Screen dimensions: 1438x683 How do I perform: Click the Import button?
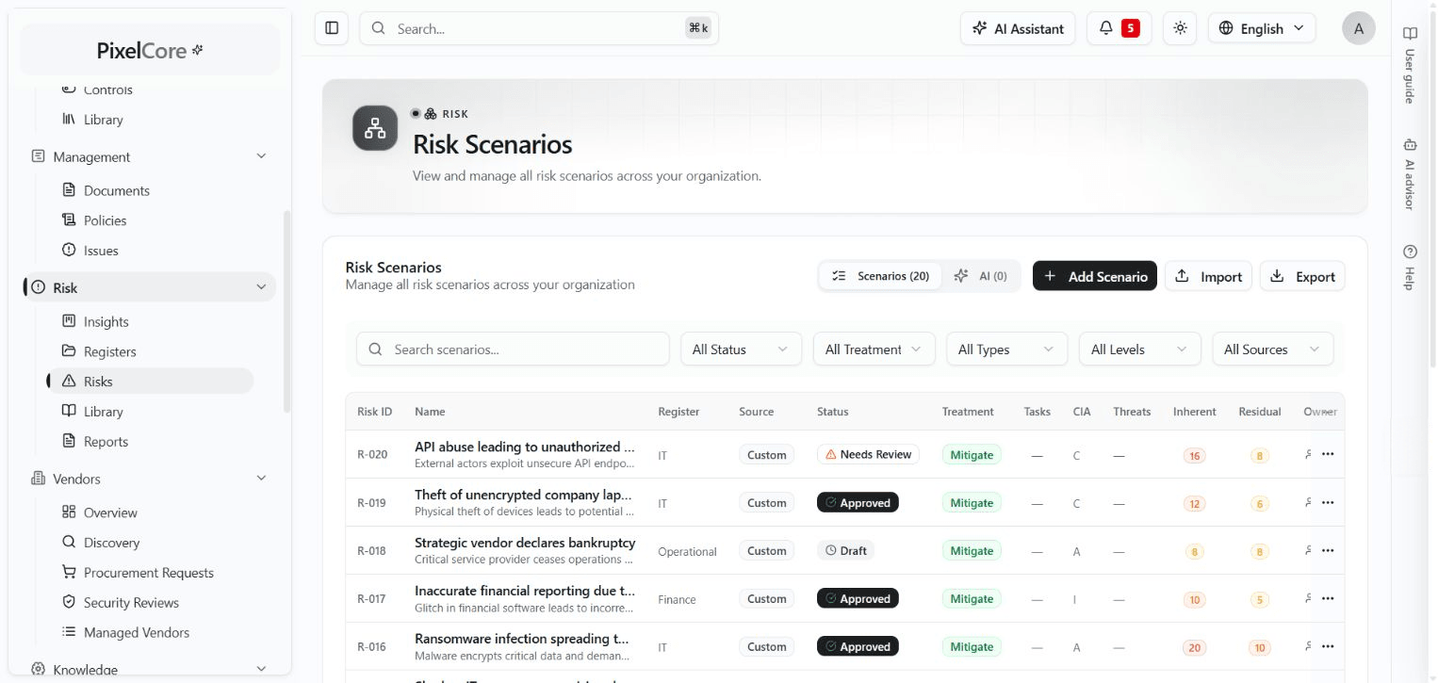pyautogui.click(x=1209, y=276)
